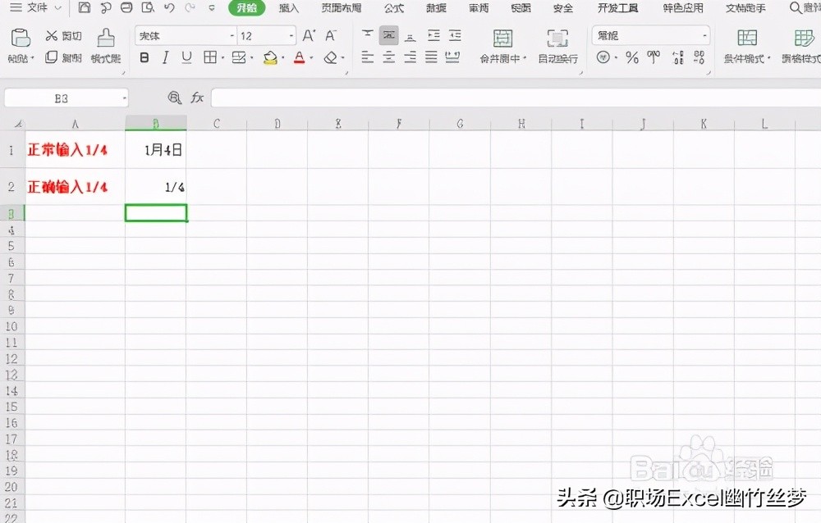Click the eraser clear formatting icon
Screen dimensions: 821x523
click(330, 57)
